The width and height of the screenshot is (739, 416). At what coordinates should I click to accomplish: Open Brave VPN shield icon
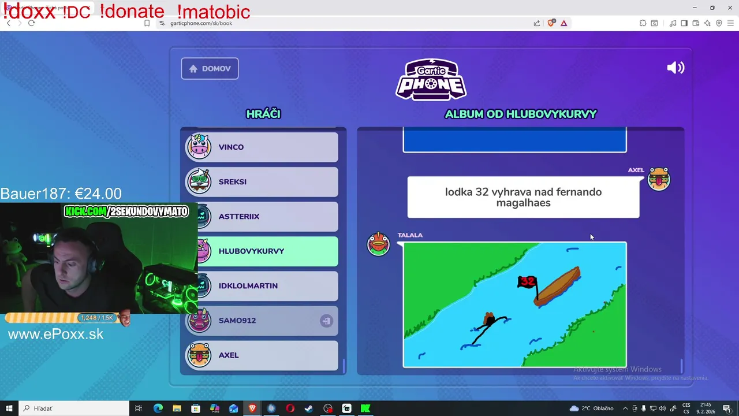click(719, 23)
